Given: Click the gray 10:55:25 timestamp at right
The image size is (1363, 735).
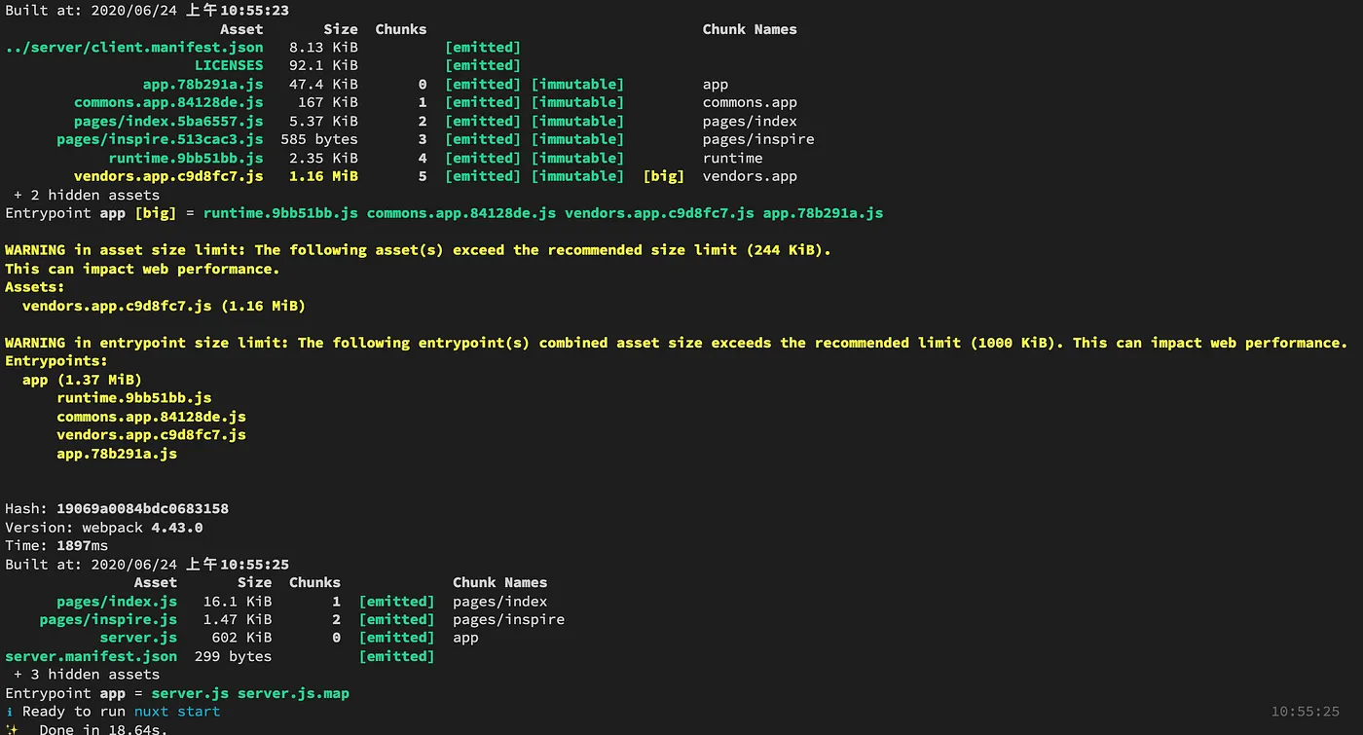Looking at the screenshot, I should click(x=1306, y=712).
